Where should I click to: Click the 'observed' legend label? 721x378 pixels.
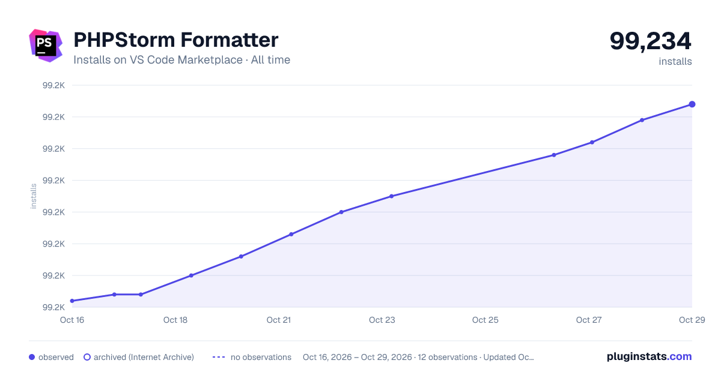pyautogui.click(x=56, y=357)
